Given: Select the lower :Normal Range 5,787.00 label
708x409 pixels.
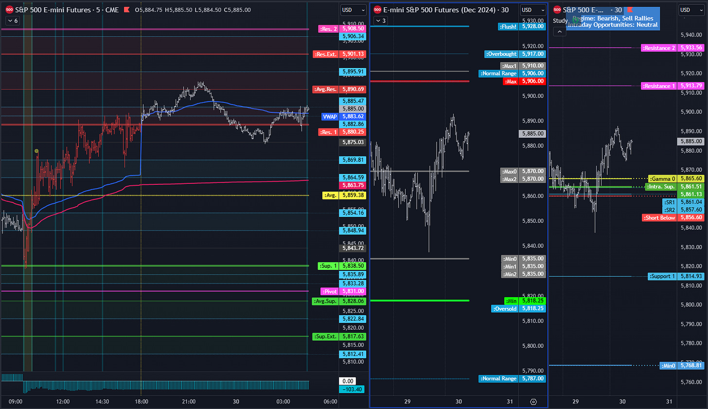Looking at the screenshot, I should coord(513,379).
